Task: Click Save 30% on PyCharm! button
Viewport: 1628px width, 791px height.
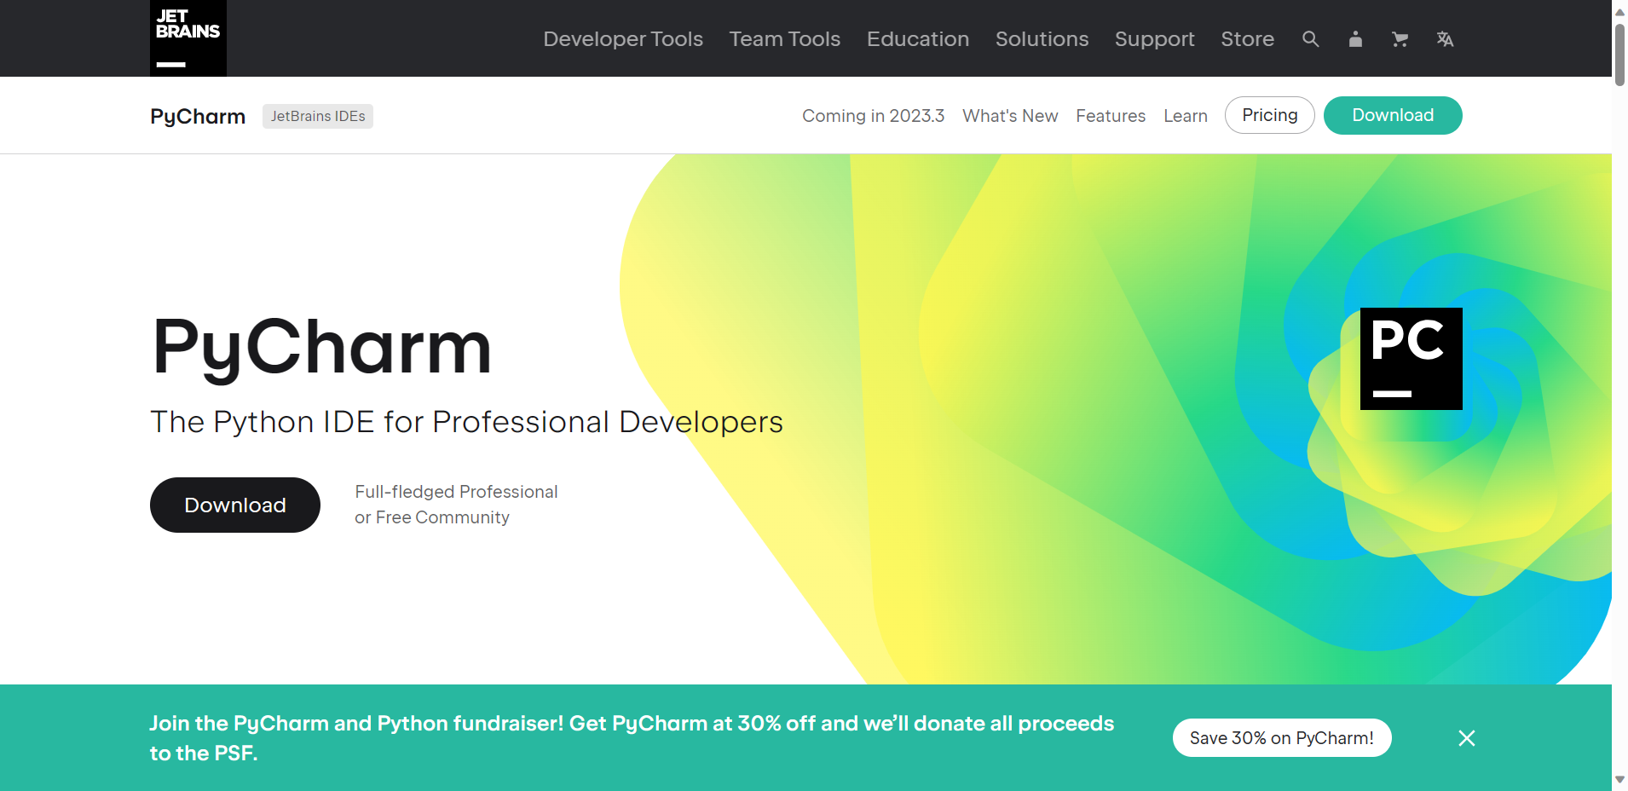Action: 1282,738
